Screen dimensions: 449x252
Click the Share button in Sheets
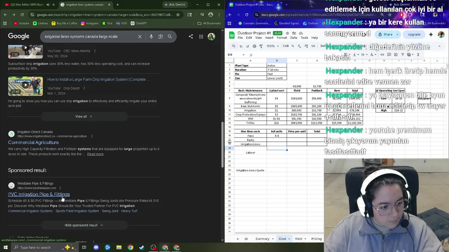(x=385, y=34)
